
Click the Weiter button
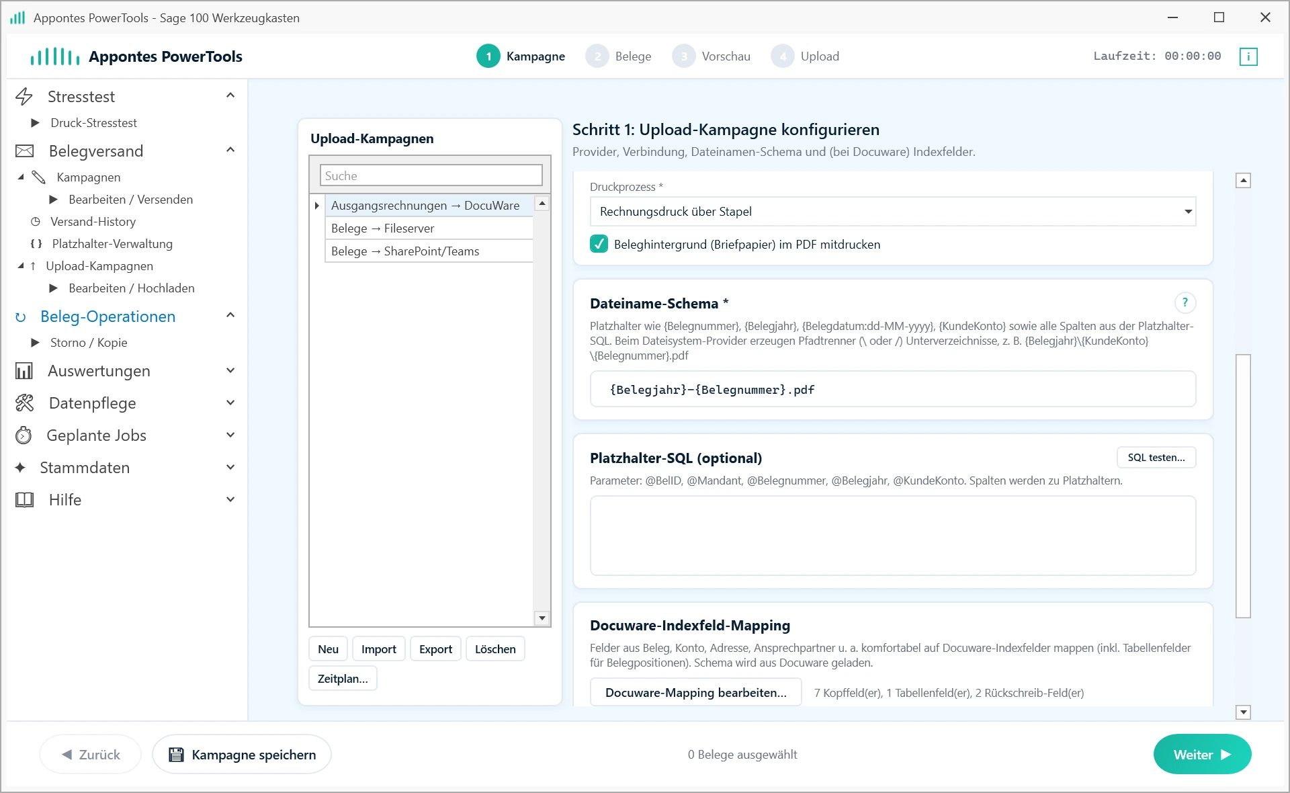tap(1202, 755)
